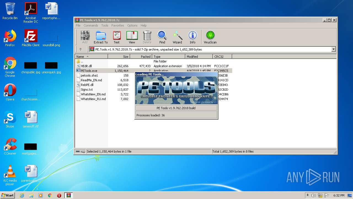Select jamesoff.rtf desktop file
353x199 pixels.
[x=31, y=119]
